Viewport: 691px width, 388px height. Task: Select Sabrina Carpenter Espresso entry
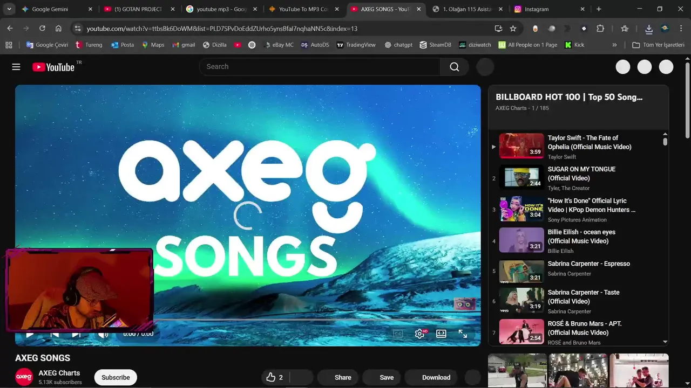578,271
